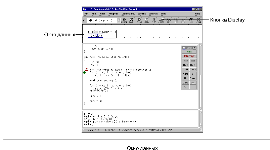Click the Display toolbar icon

pos(162,20)
